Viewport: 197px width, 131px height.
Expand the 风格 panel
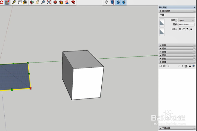(x=161, y=52)
